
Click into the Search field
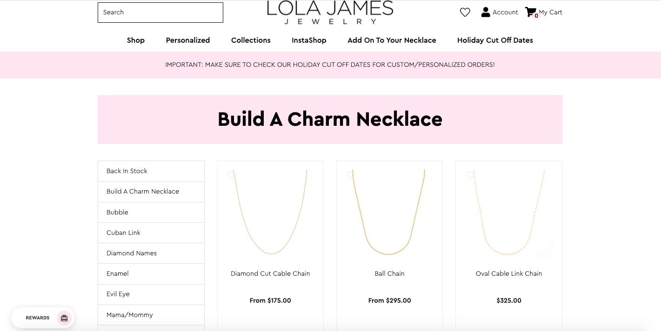coord(160,13)
